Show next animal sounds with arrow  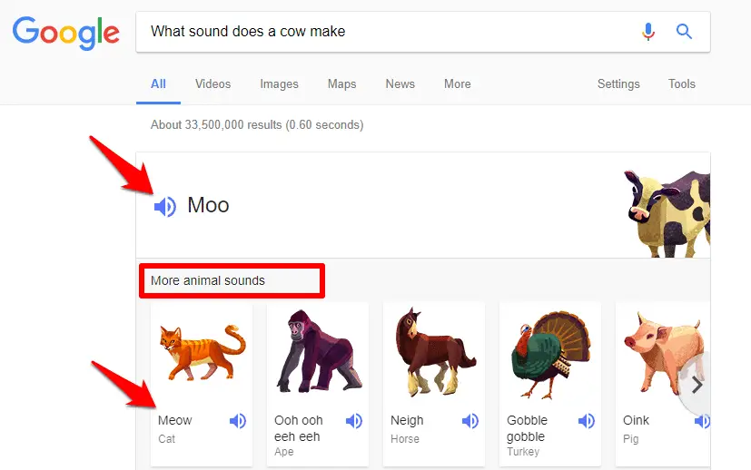pos(697,385)
